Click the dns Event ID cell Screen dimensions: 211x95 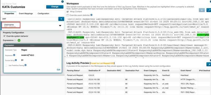[170, 92]
